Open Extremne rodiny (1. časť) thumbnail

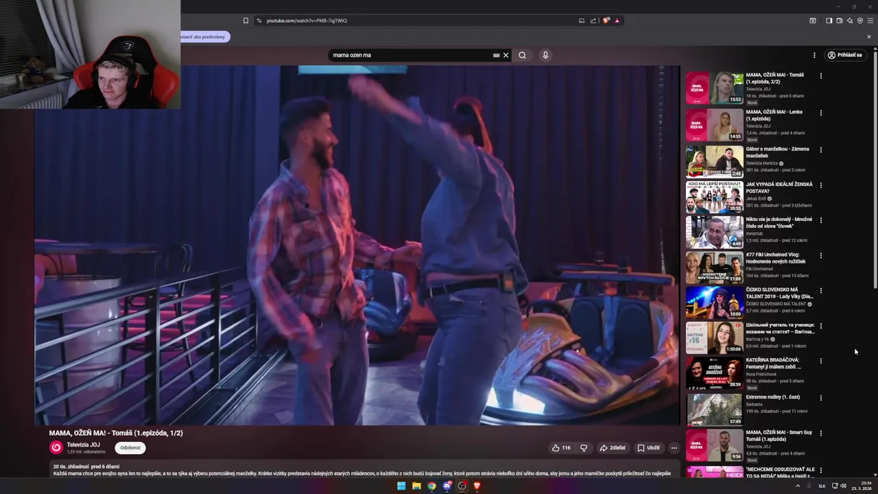pyautogui.click(x=714, y=410)
